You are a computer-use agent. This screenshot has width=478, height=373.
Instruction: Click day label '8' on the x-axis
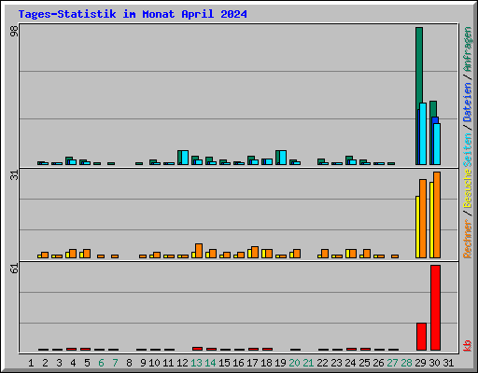[x=129, y=363]
